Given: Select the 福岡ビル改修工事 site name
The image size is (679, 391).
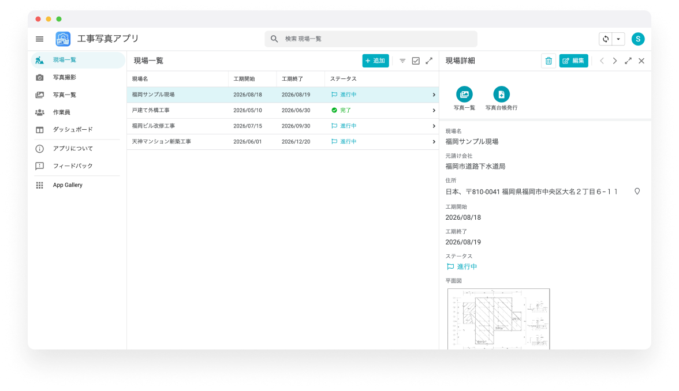Looking at the screenshot, I should pos(154,126).
